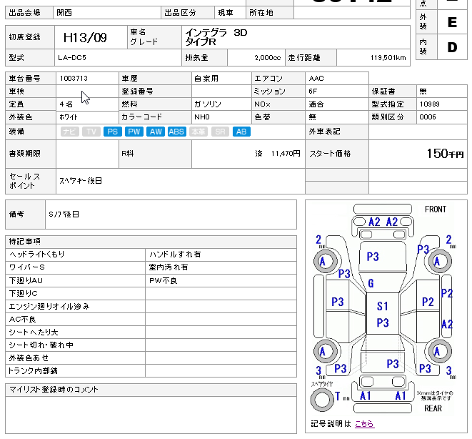Click the spare tire icon in diagram

pyautogui.click(x=321, y=400)
